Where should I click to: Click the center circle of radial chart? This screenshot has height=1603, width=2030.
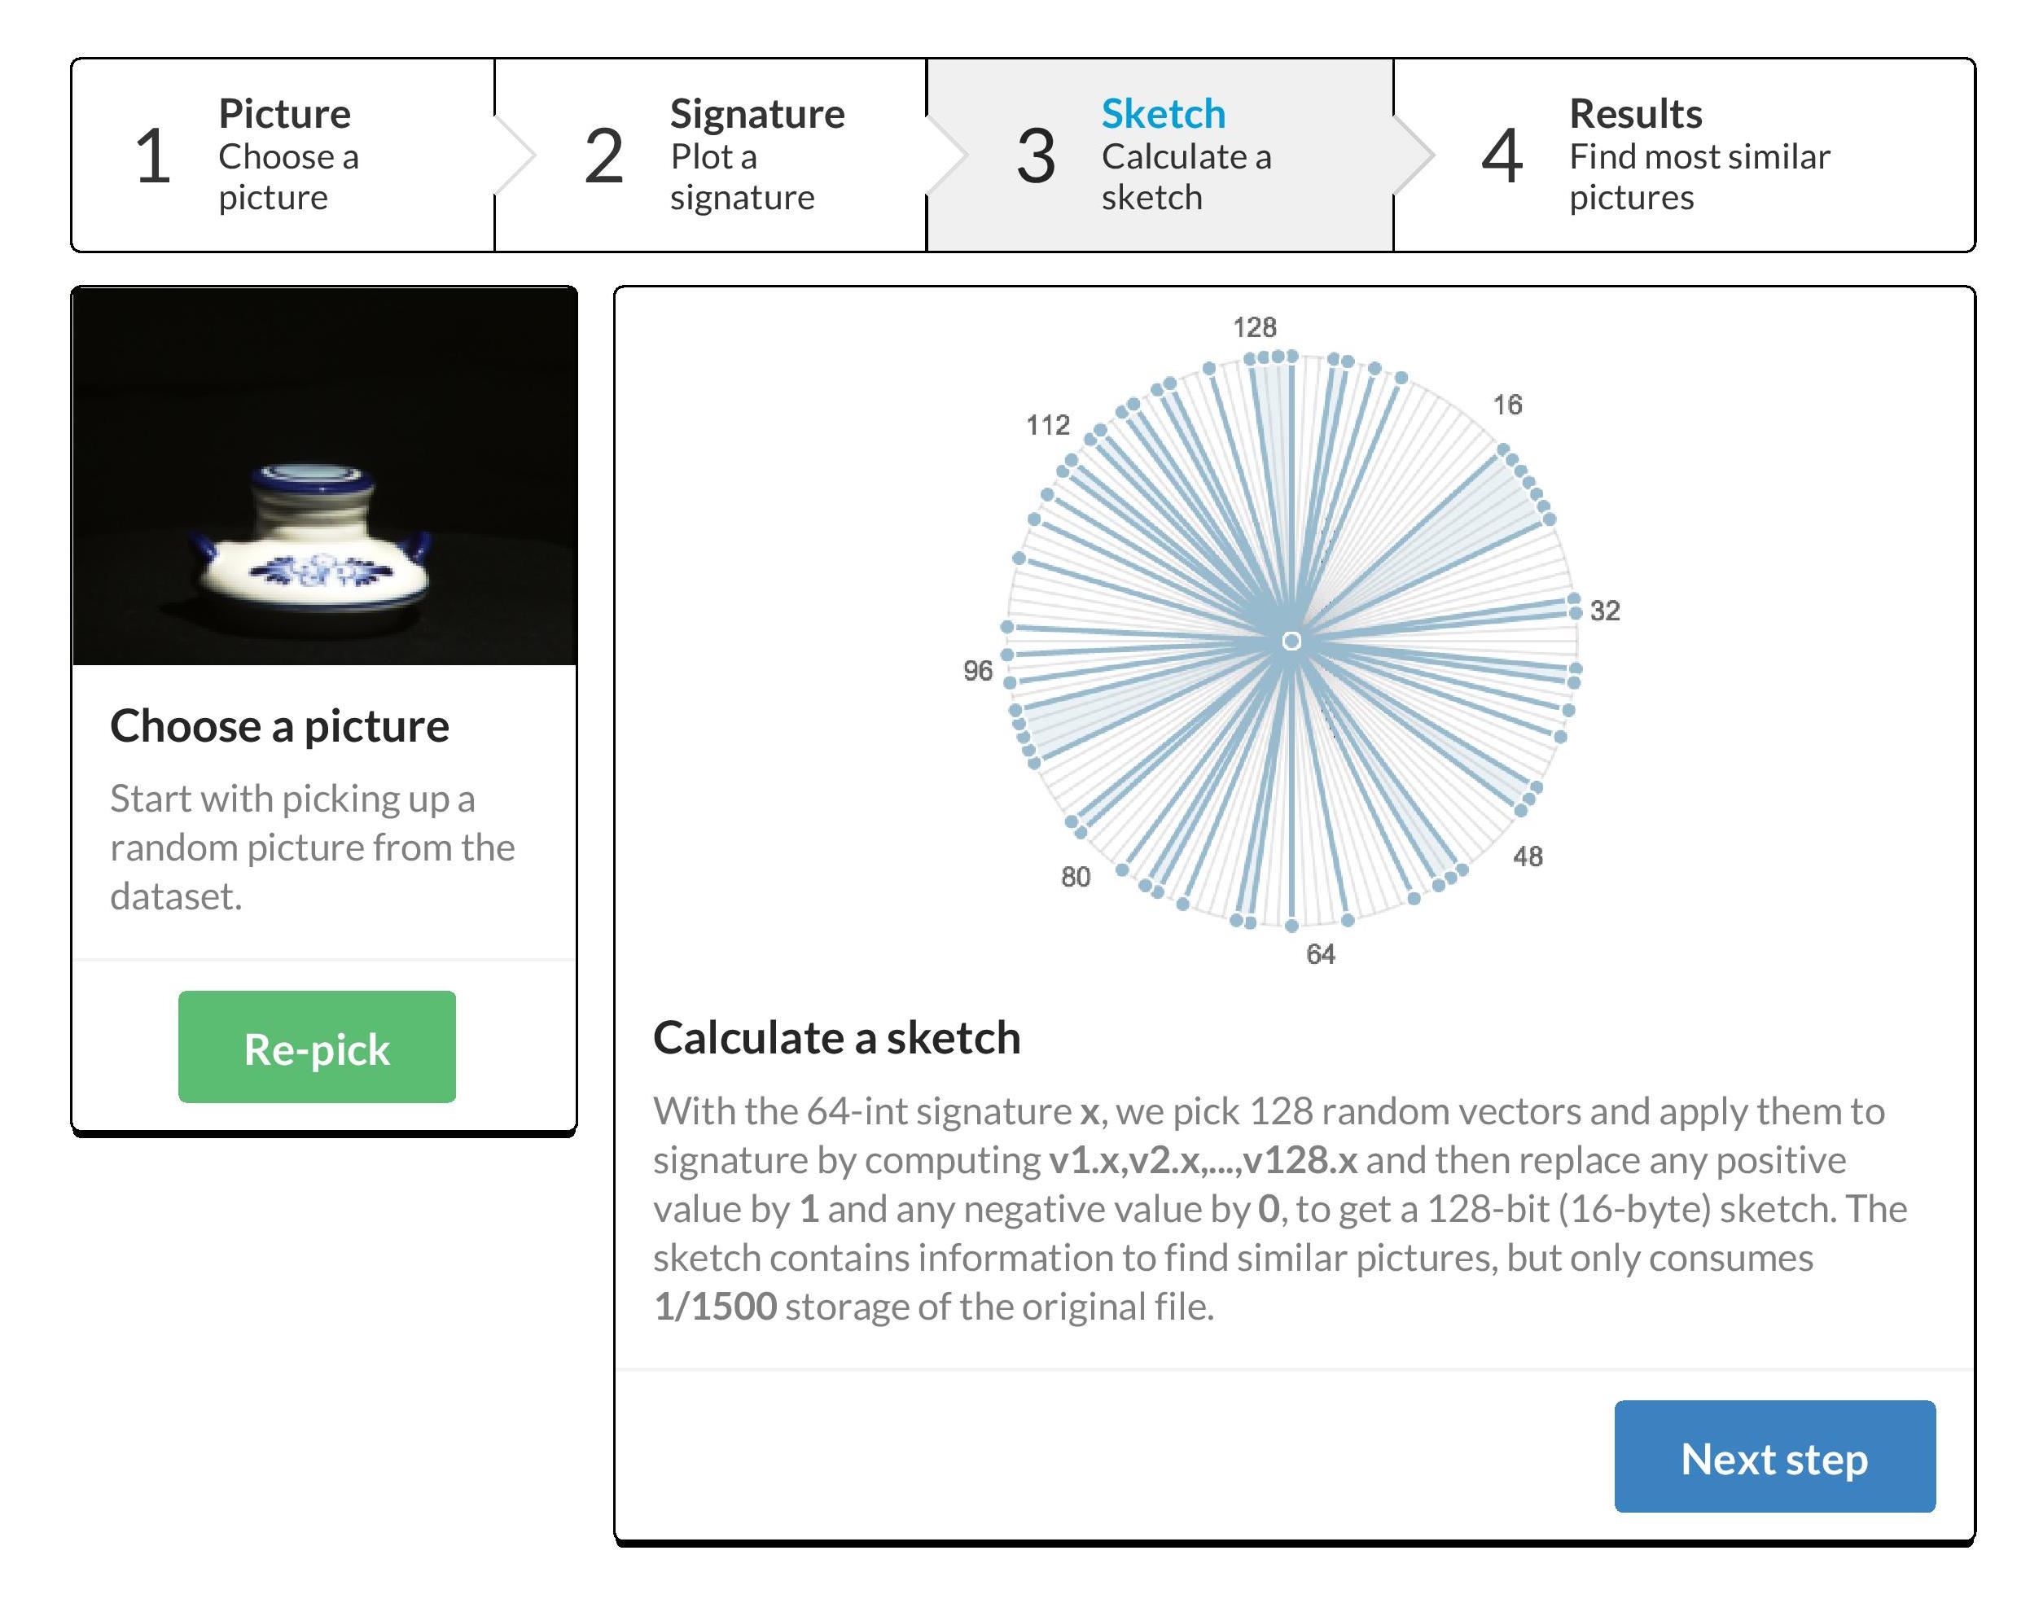[x=1291, y=641]
